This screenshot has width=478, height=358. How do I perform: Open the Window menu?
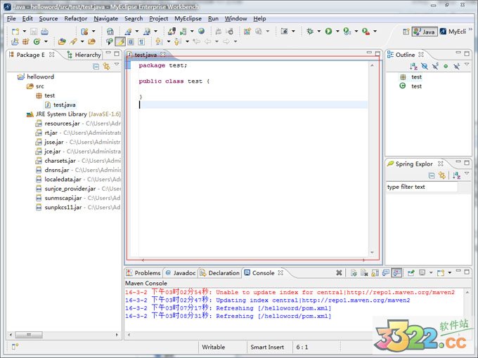pos(235,18)
